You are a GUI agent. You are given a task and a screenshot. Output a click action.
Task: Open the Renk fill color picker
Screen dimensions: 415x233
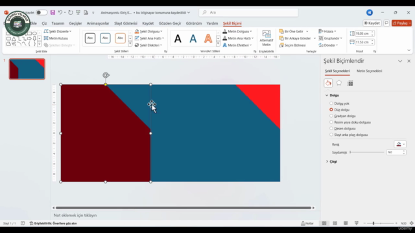pos(400,144)
